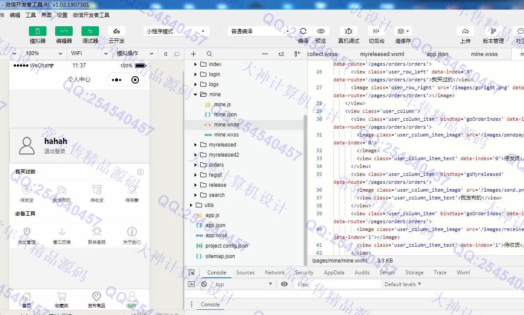Click the file tree search icon
524x315 pixels.
coord(209,54)
